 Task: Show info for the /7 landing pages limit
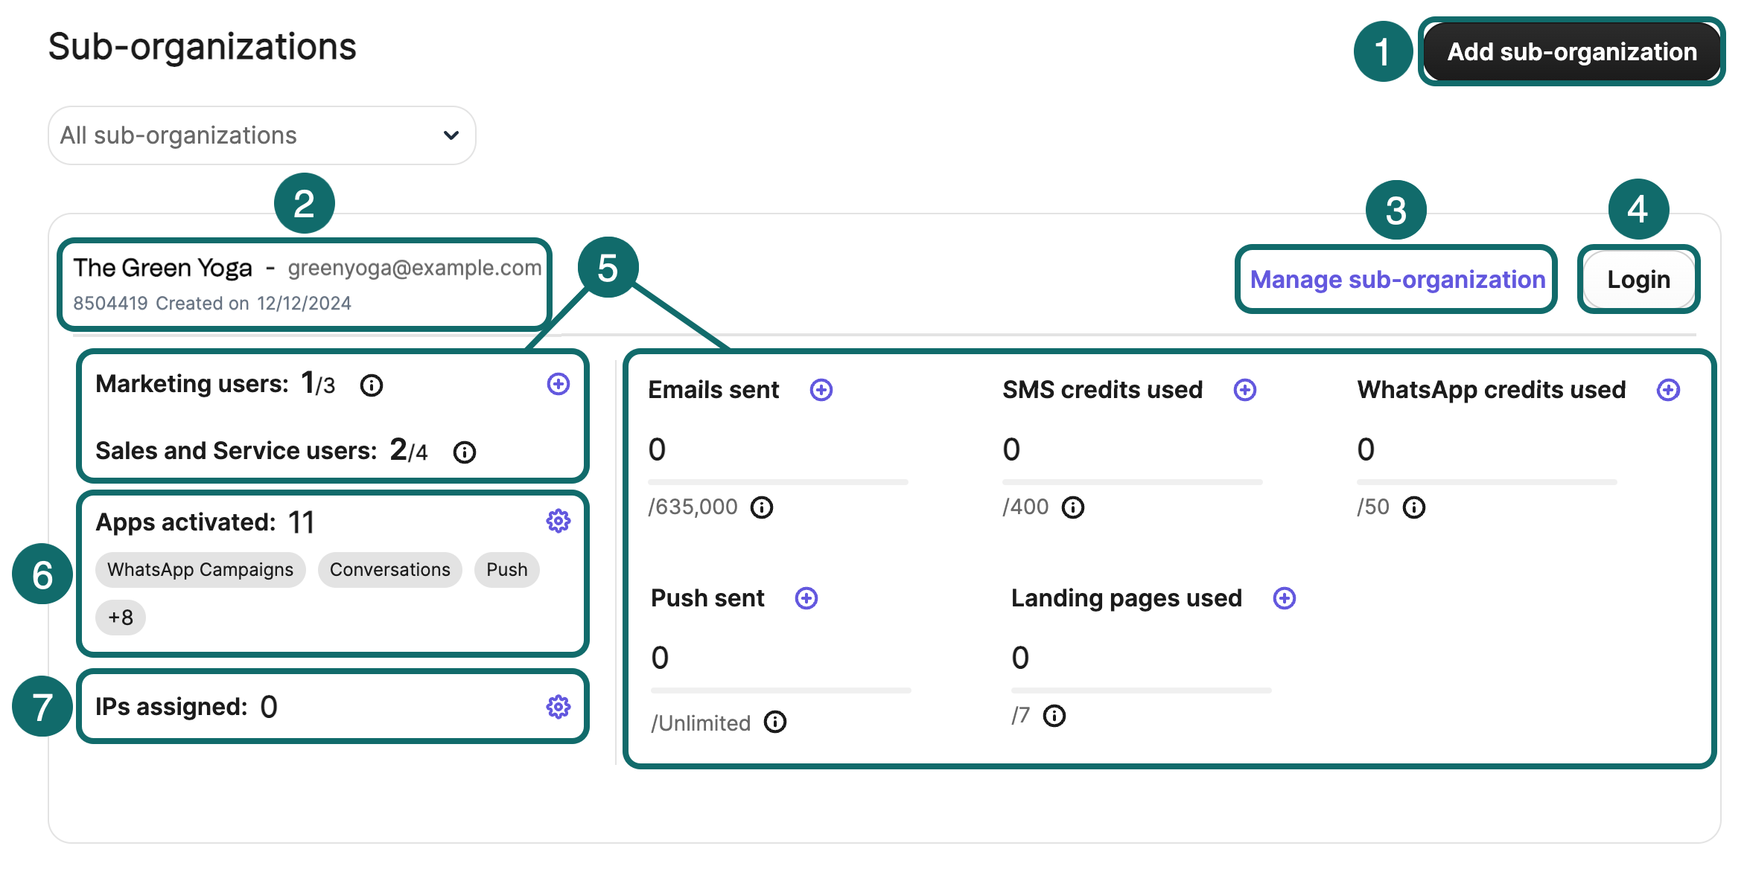(x=1054, y=716)
